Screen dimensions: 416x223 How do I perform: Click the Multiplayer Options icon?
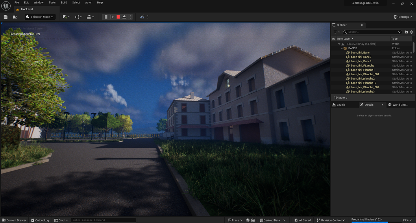pyautogui.click(x=142, y=17)
